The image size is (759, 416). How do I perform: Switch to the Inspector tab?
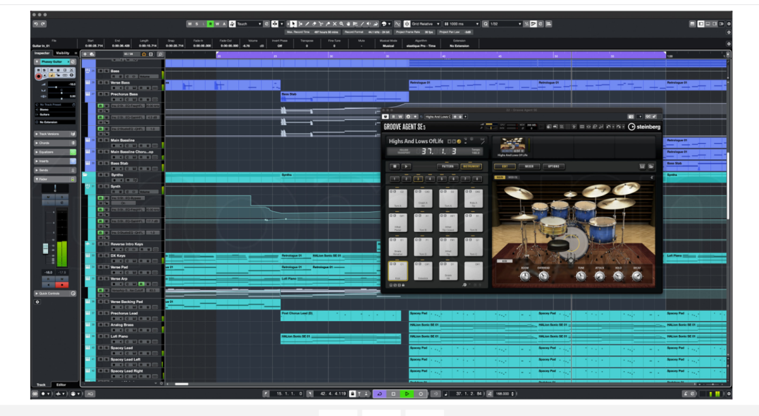pos(42,53)
